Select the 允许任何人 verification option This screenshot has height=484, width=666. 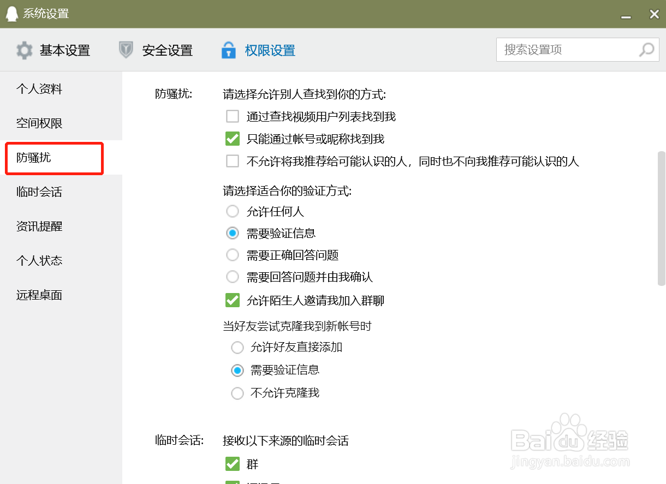(233, 211)
